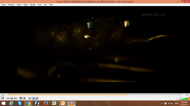The width and height of the screenshot is (190, 106).
Task: Open the Audio menu
Action: 19,5
